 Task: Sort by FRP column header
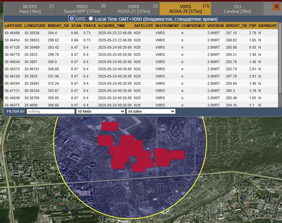(x=253, y=26)
